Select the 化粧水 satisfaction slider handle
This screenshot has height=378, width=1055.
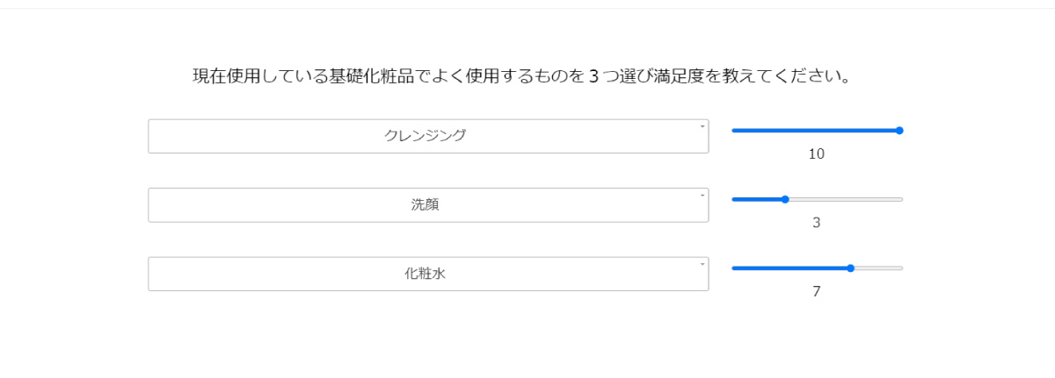(x=850, y=268)
